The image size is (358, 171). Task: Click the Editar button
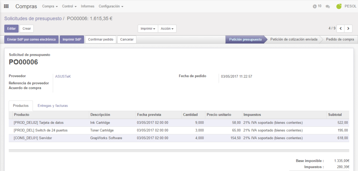coord(12,29)
